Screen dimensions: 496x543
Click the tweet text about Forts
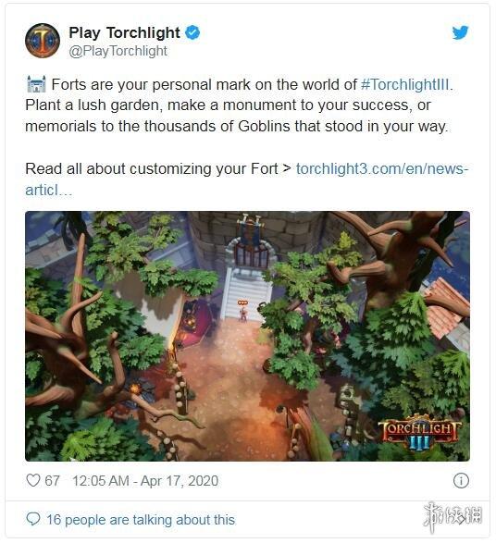239,105
